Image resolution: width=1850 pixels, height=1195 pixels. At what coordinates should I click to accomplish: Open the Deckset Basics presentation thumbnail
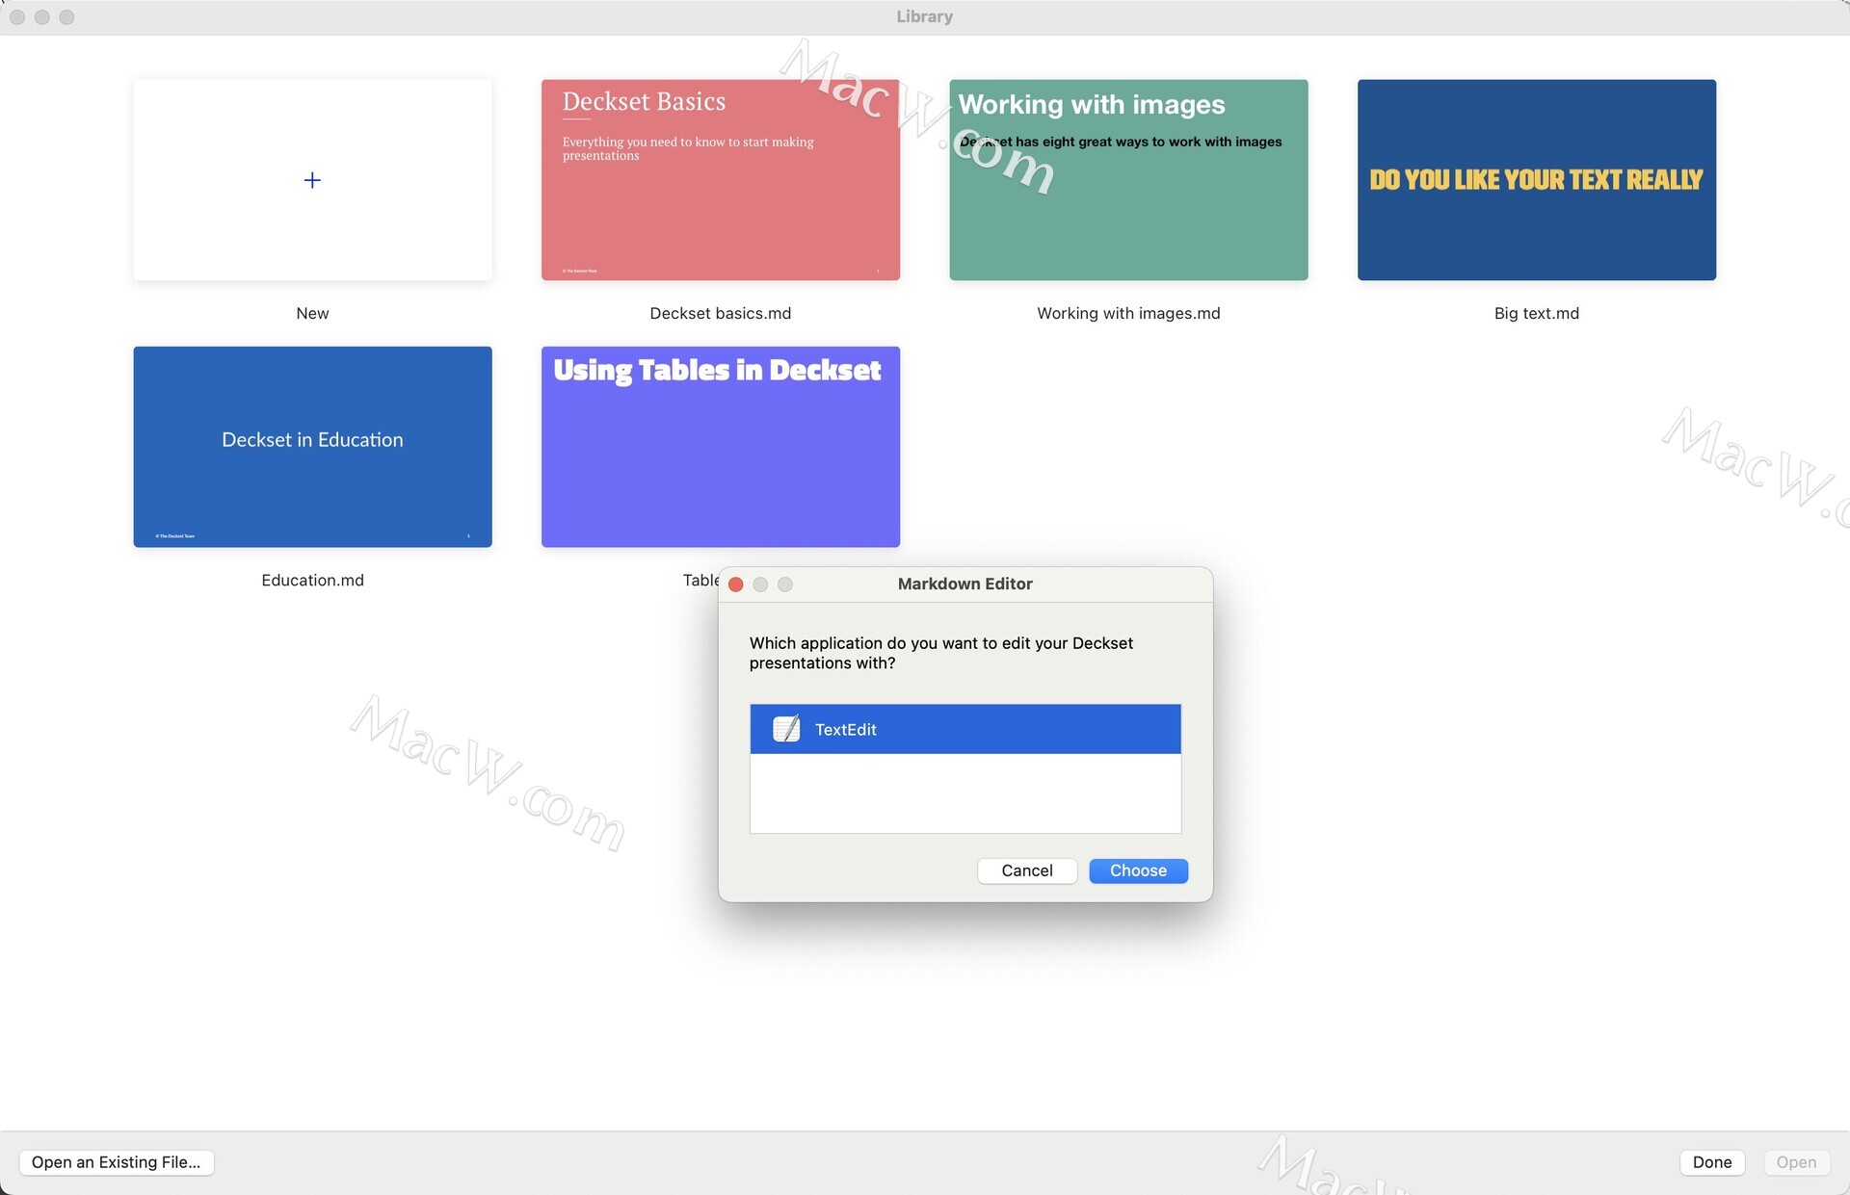coord(721,180)
